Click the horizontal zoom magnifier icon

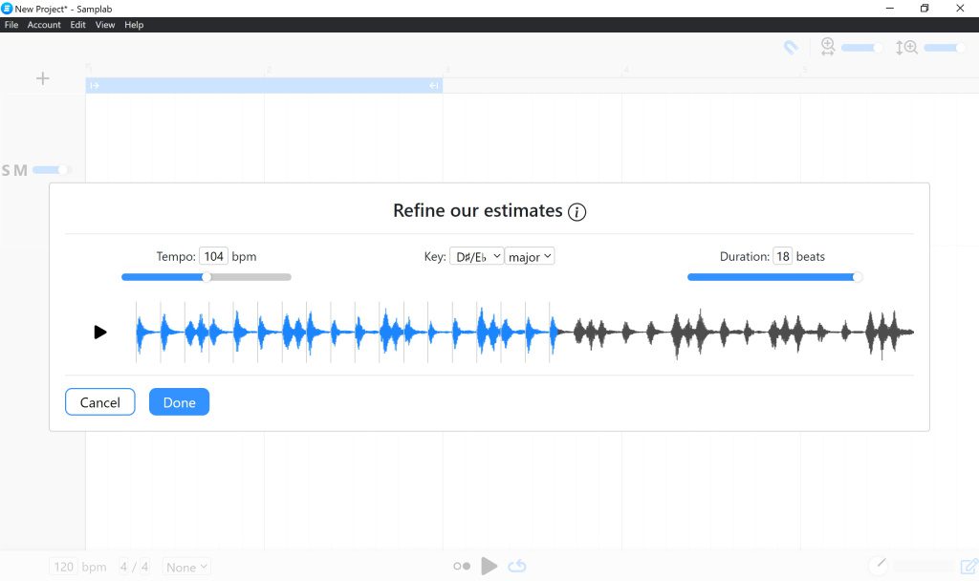coord(828,47)
